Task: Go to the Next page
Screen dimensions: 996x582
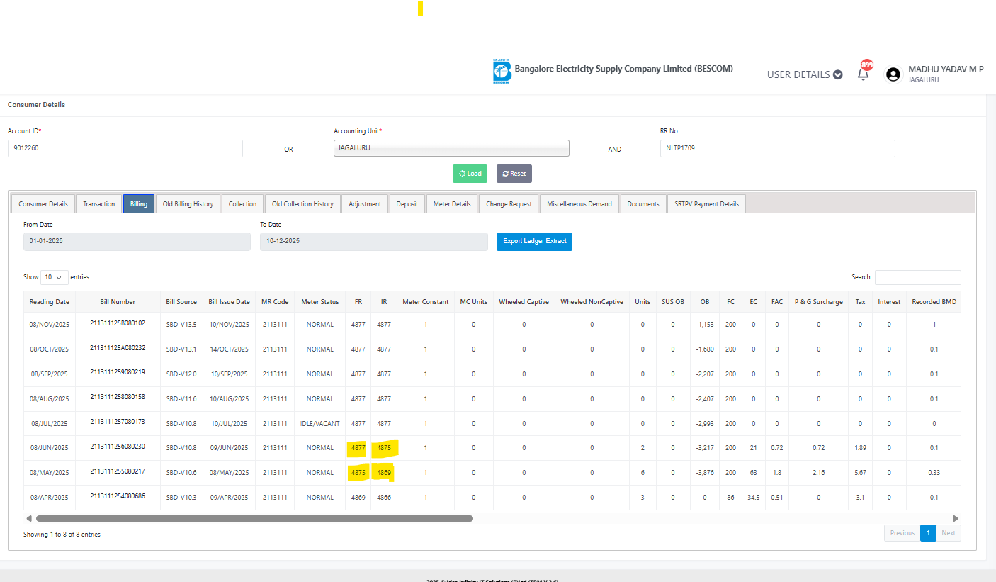Action: coord(949,533)
